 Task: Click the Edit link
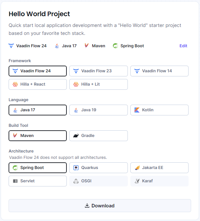[x=183, y=46]
